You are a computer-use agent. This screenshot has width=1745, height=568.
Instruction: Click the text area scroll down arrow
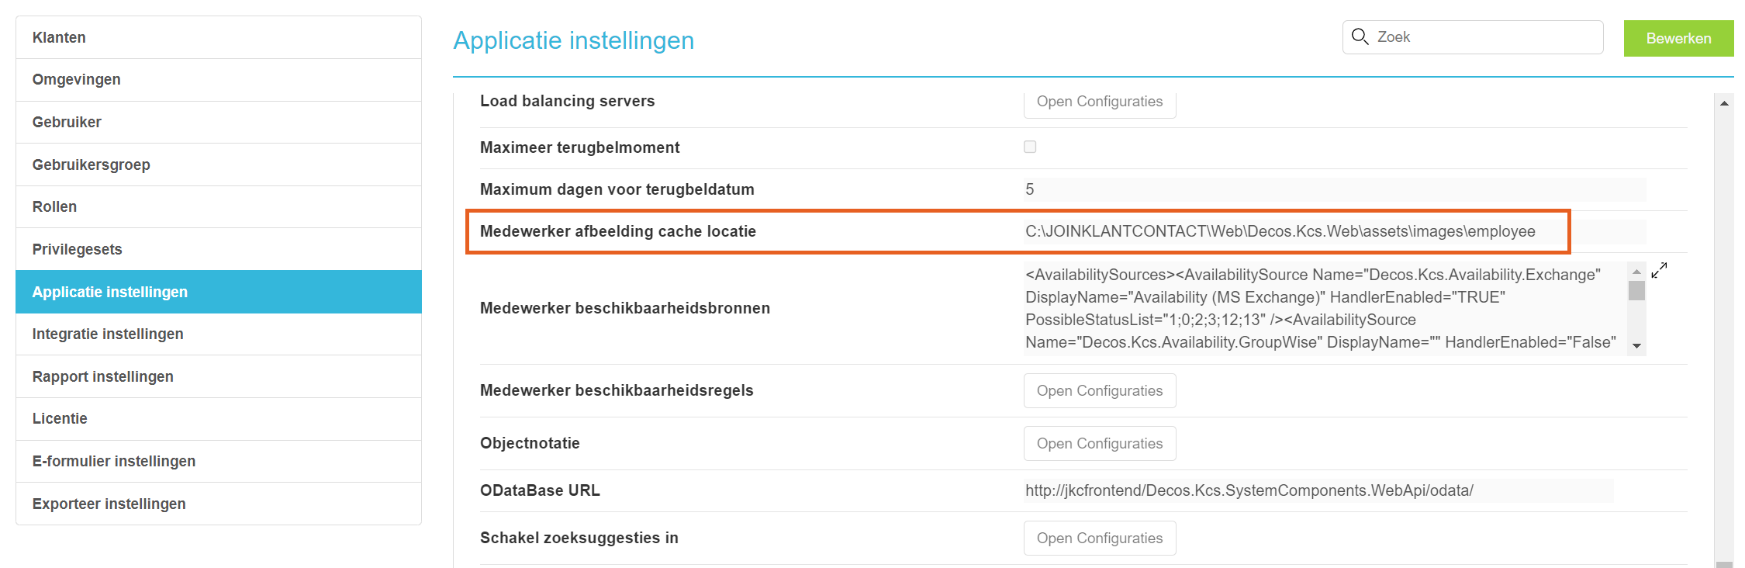(x=1636, y=346)
